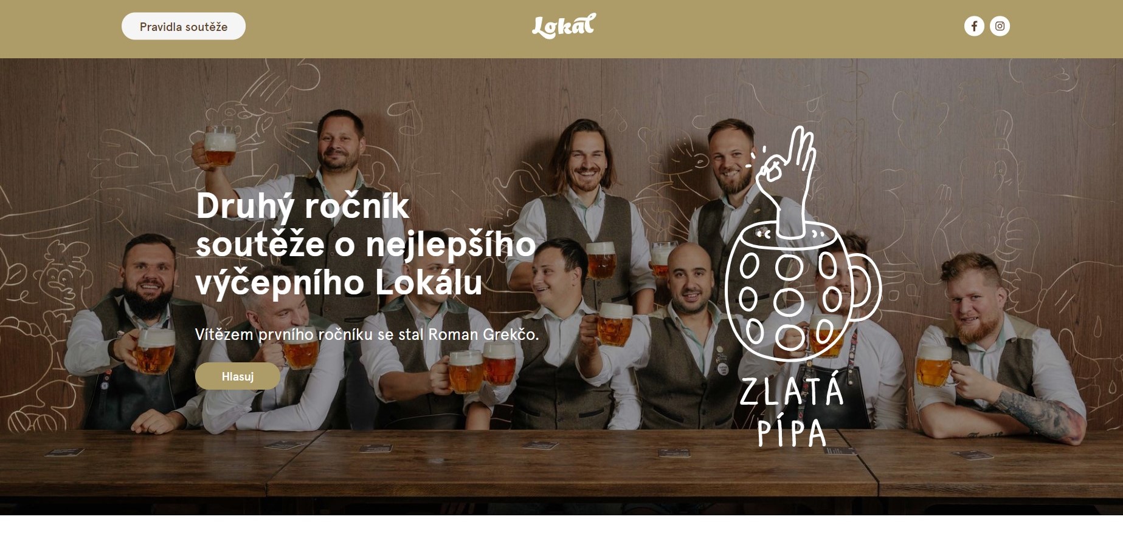Screen dimensions: 1123x559
Task: Click the ZLATÁ PÍPA handwritten text
Action: pos(792,411)
